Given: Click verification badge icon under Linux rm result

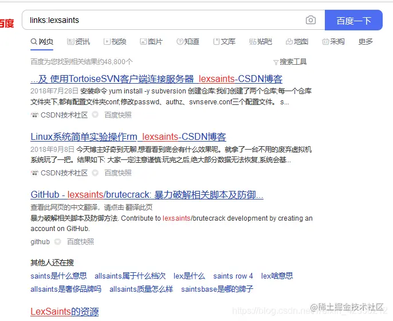Looking at the screenshot, I should pos(95,173).
